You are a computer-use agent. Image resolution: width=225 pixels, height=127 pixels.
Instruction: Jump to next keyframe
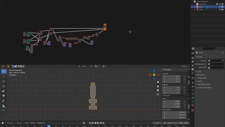click(x=101, y=123)
